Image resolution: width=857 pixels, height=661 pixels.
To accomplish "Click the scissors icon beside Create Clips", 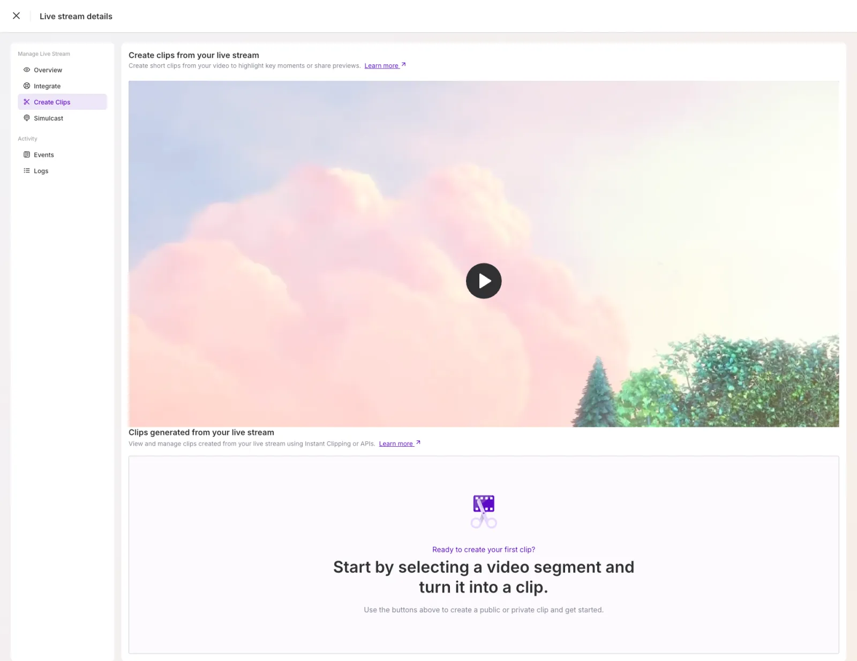I will 27,102.
